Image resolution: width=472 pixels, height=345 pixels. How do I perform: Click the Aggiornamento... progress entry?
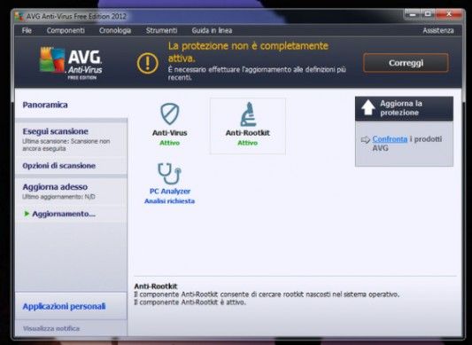click(64, 214)
